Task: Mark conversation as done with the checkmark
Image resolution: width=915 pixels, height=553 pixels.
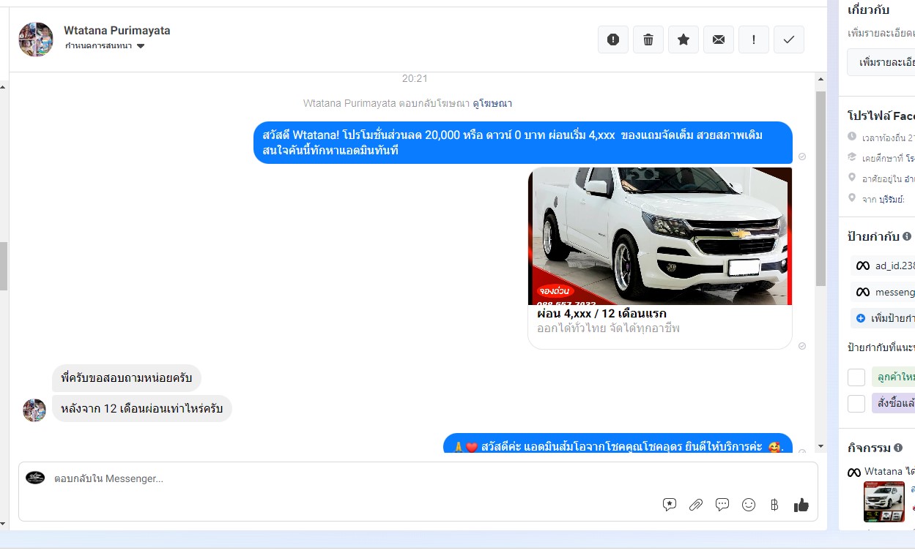Action: pos(789,39)
